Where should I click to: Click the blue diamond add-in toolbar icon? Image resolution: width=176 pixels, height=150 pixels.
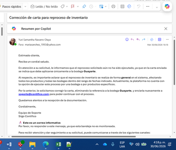(129, 6)
